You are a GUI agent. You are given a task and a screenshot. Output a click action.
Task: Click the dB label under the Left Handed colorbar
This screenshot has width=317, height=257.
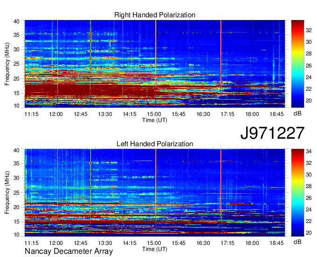(297, 242)
